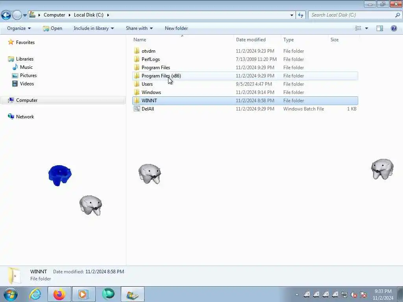Select the Windows folder icon

click(137, 92)
